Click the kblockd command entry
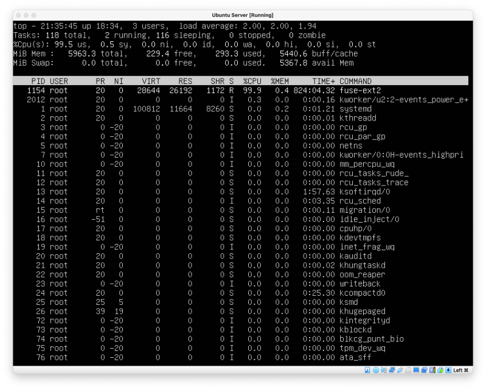 [355, 330]
